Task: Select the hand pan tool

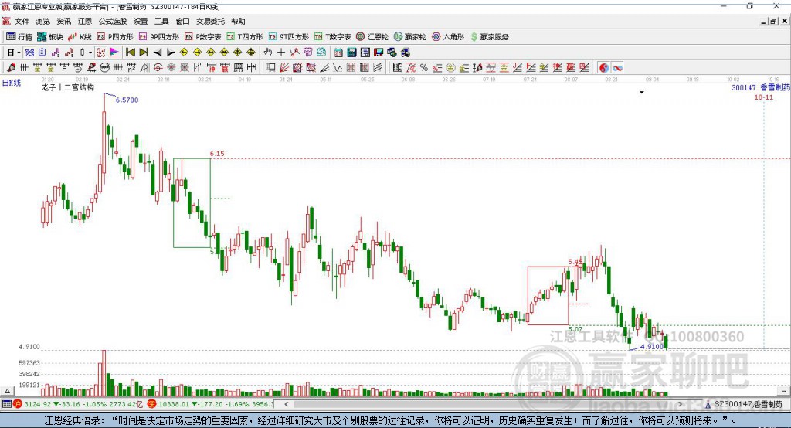Action: tap(268, 53)
